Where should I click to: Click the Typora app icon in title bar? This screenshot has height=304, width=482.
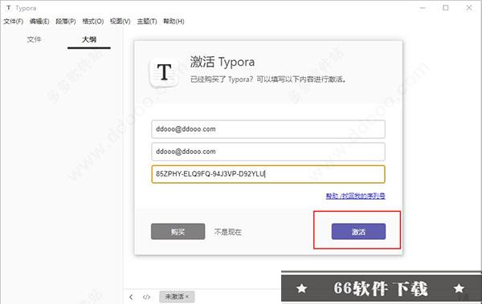tap(9, 8)
